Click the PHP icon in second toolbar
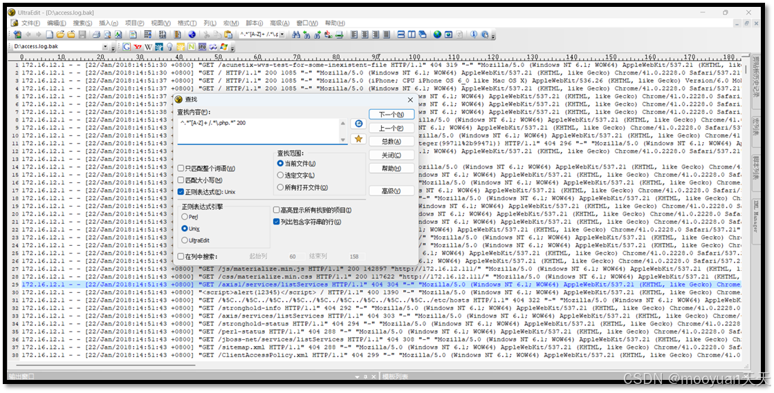Image resolution: width=774 pixels, height=393 pixels. click(x=202, y=47)
